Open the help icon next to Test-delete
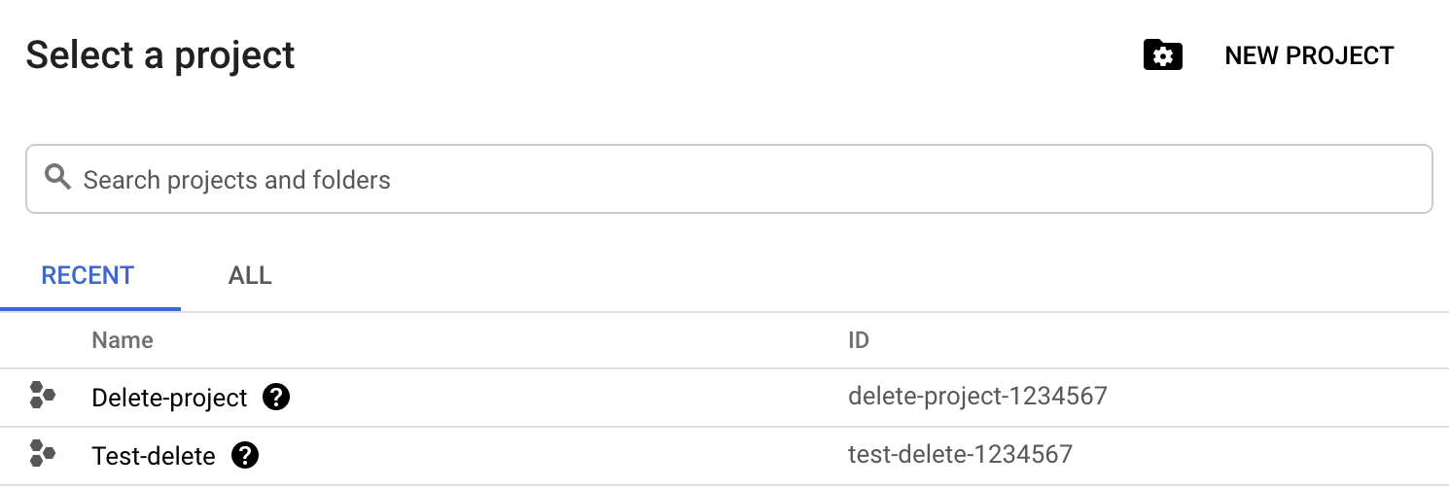 tap(245, 454)
